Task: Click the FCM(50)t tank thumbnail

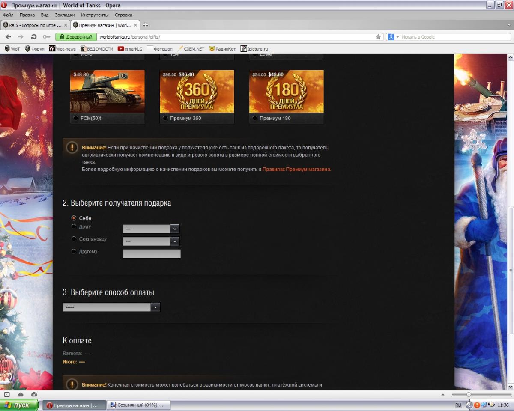Action: [107, 92]
